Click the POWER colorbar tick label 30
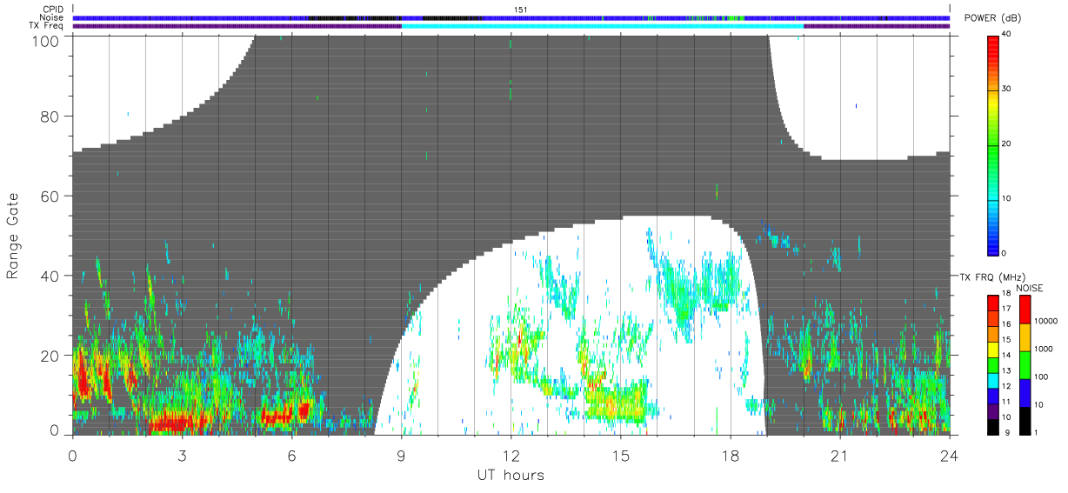Screen dimensions: 1068x493 click(1006, 89)
